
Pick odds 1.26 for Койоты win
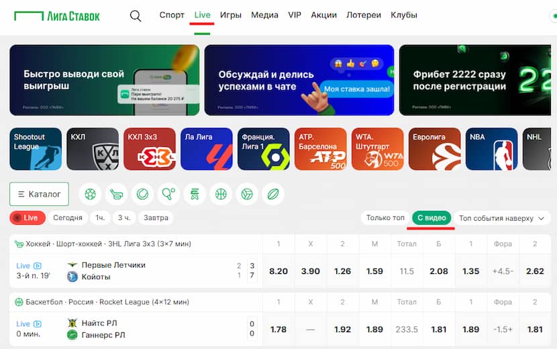coord(342,271)
